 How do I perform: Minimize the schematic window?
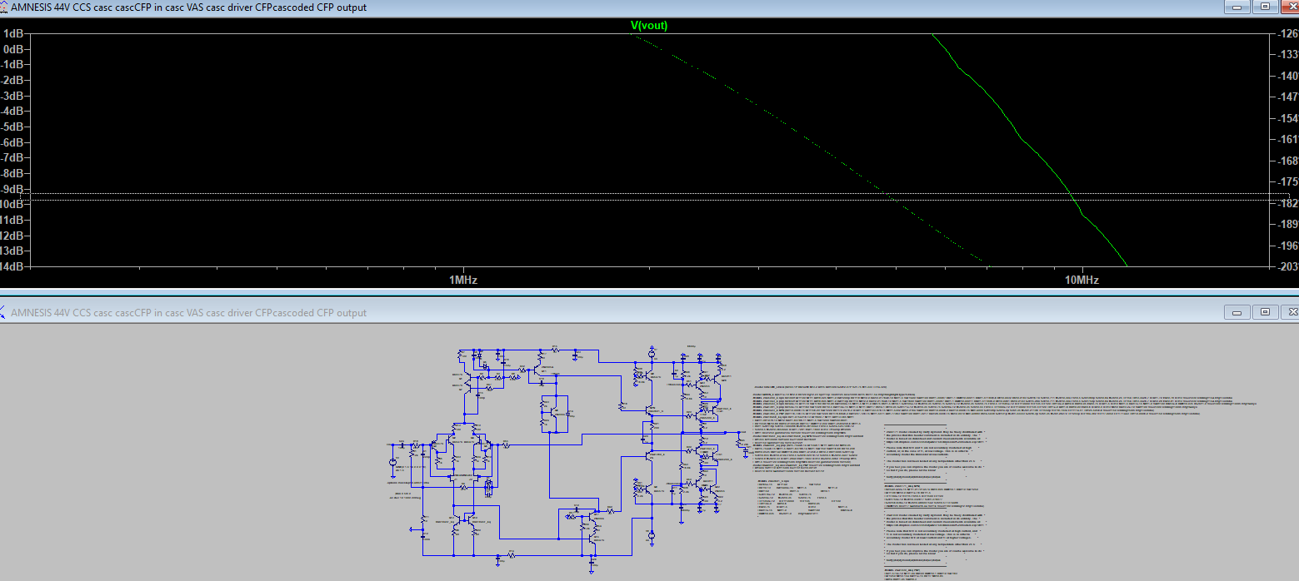[x=1236, y=311]
